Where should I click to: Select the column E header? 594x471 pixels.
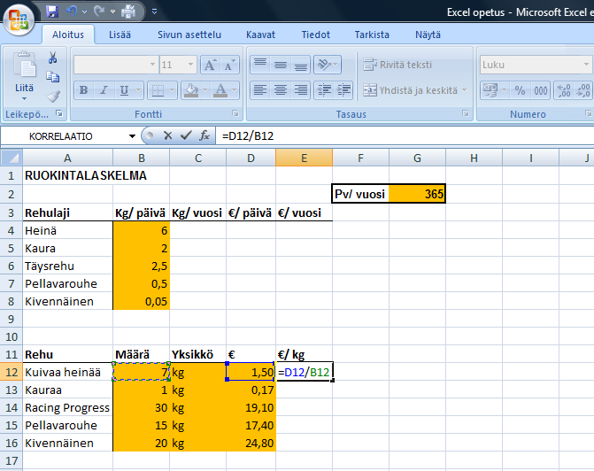point(305,158)
